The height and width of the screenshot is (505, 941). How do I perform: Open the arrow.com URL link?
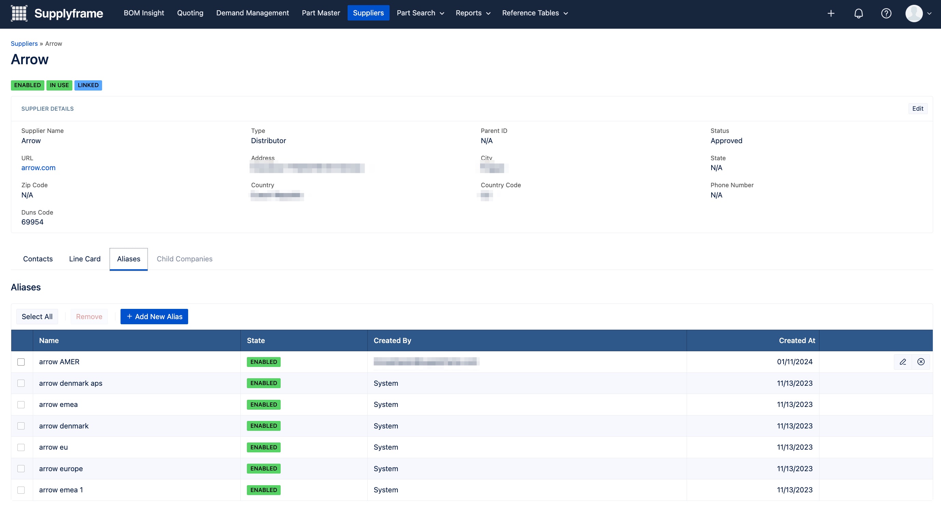38,168
